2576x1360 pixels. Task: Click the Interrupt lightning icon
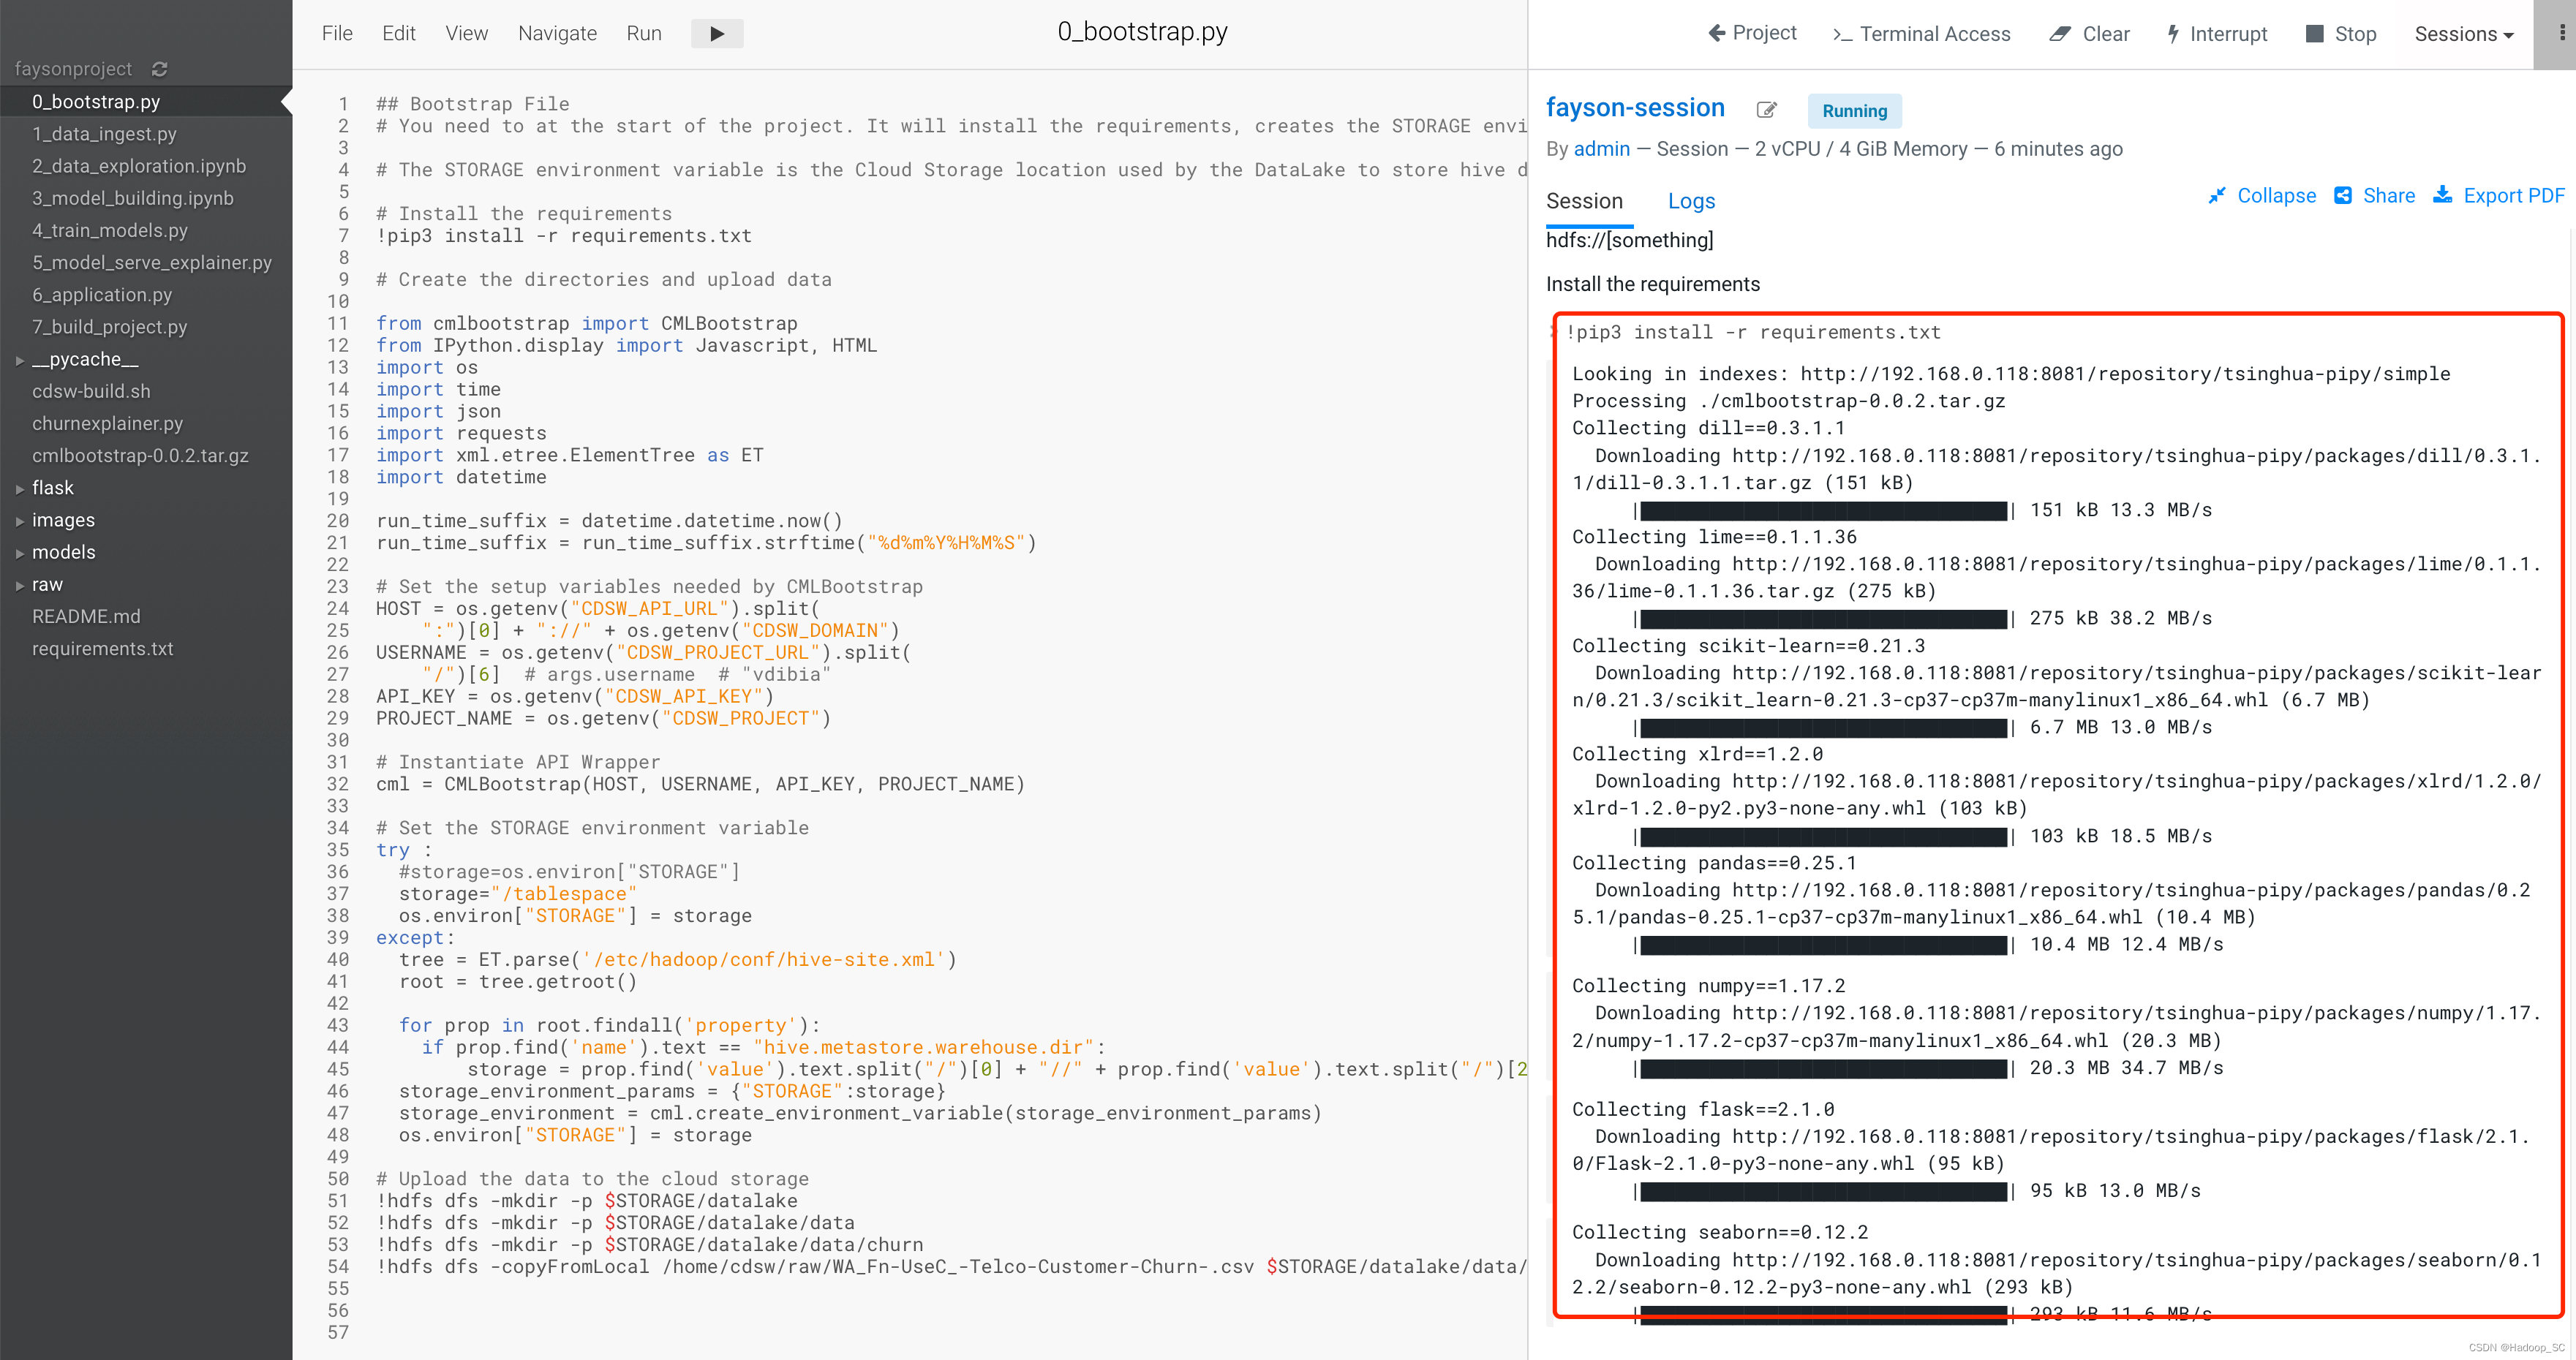pyautogui.click(x=2173, y=34)
